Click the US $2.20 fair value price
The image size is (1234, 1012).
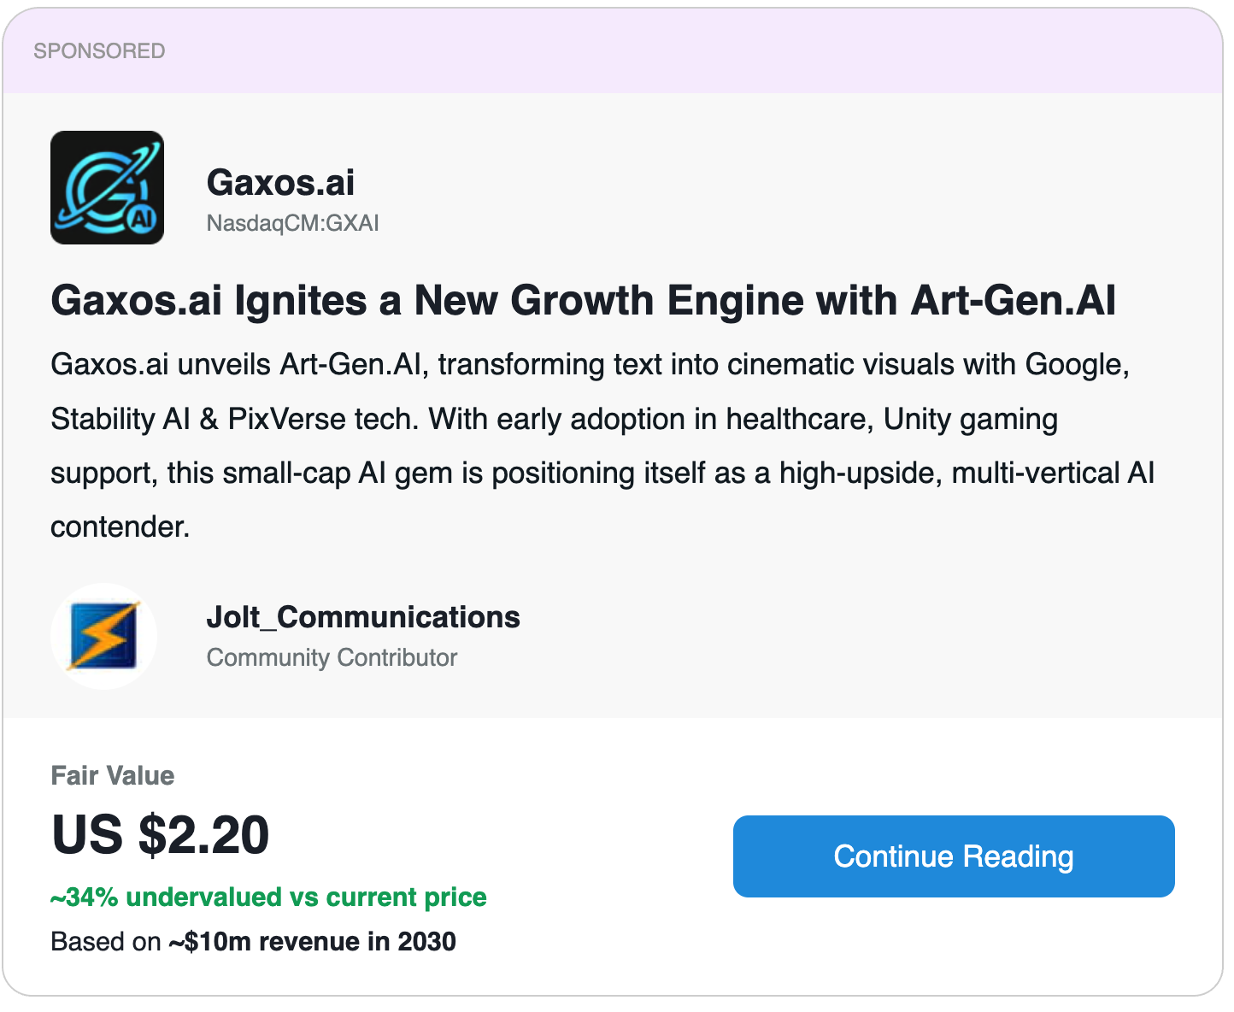pos(161,834)
